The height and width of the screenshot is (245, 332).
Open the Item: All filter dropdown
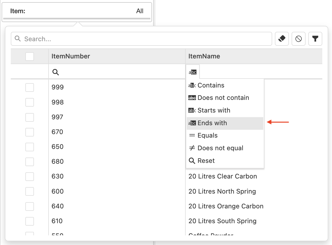[77, 12]
